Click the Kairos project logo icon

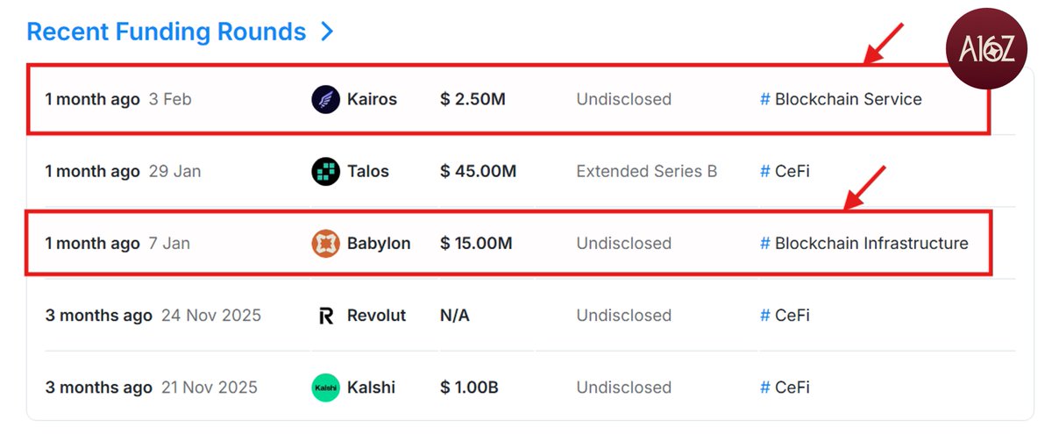click(x=325, y=99)
